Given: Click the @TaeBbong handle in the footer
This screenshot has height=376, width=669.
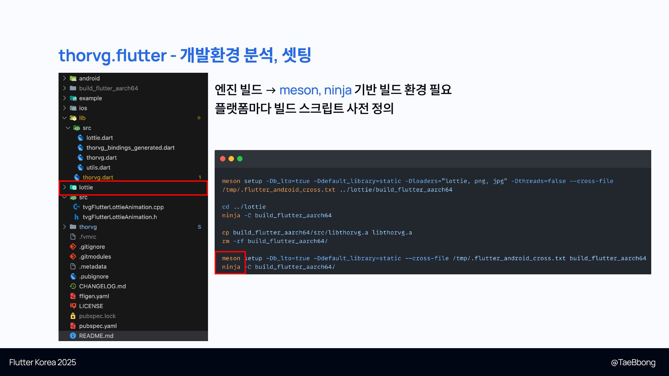Looking at the screenshot, I should pyautogui.click(x=633, y=362).
